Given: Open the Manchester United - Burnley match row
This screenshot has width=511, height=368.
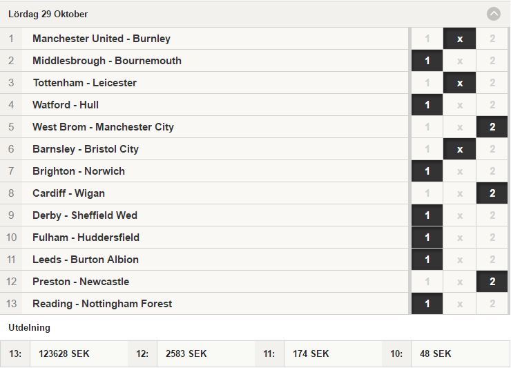Looking at the screenshot, I should click(204, 39).
